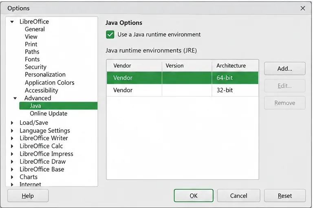Collapse the Advanced tree node
The image size is (313, 208).
15,98
